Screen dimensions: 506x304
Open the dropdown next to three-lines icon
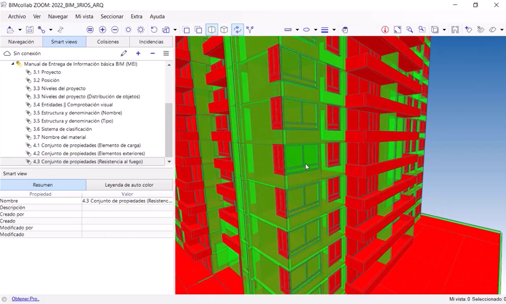[334, 30]
